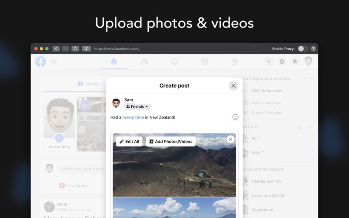Open the home page via house icon in toolbar
Image resolution: width=349 pixels, height=218 pixels.
click(86, 48)
